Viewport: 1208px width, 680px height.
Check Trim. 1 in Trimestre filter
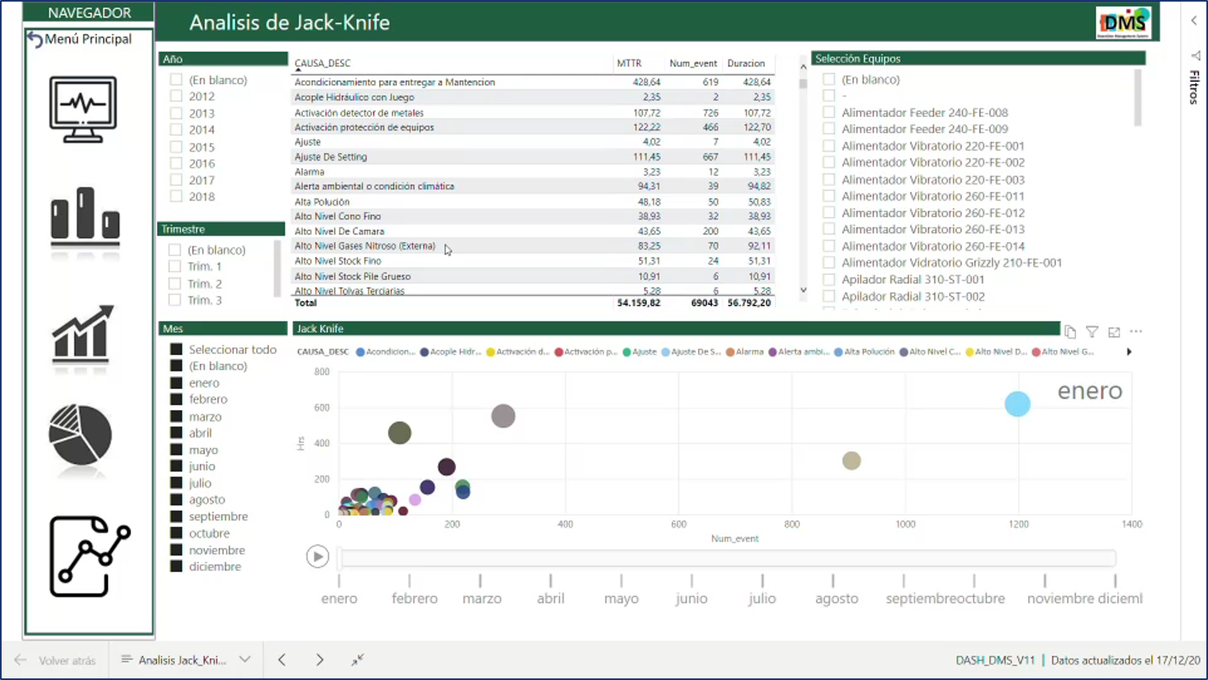tap(175, 266)
